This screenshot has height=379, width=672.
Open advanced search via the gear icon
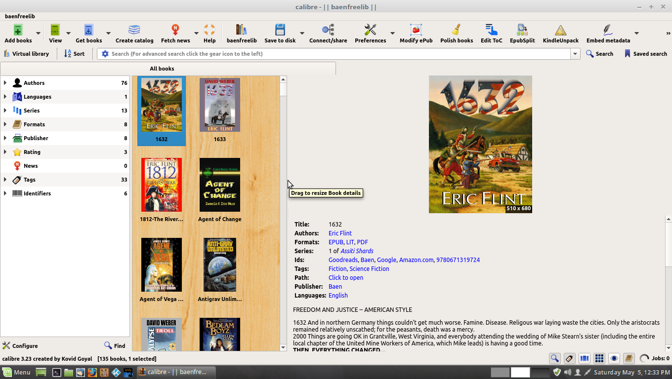[105, 54]
